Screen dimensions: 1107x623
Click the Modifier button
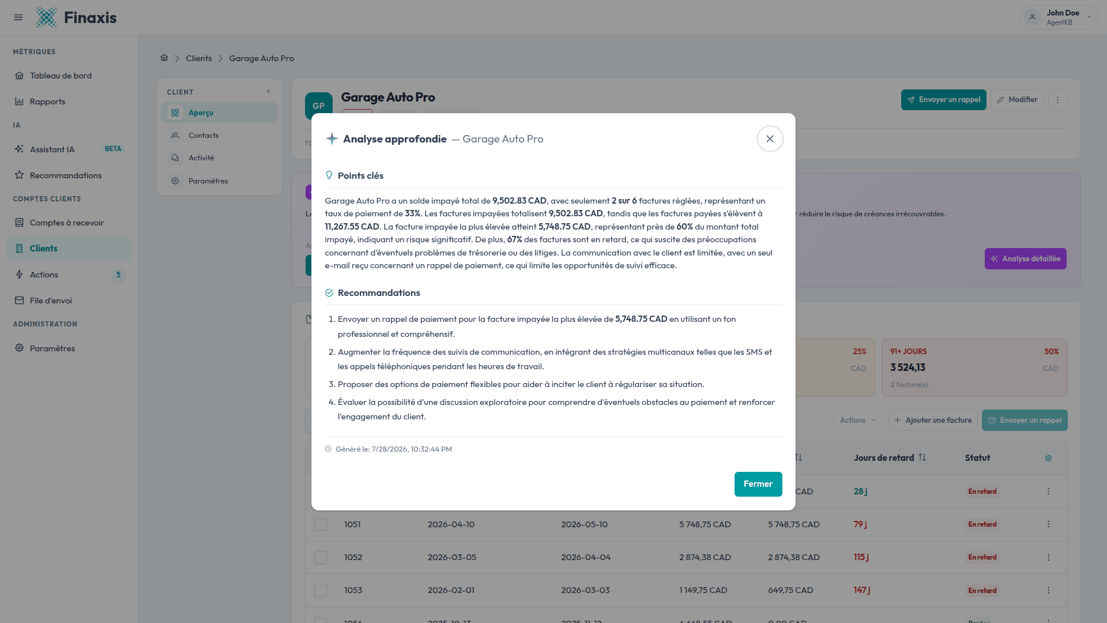1017,100
